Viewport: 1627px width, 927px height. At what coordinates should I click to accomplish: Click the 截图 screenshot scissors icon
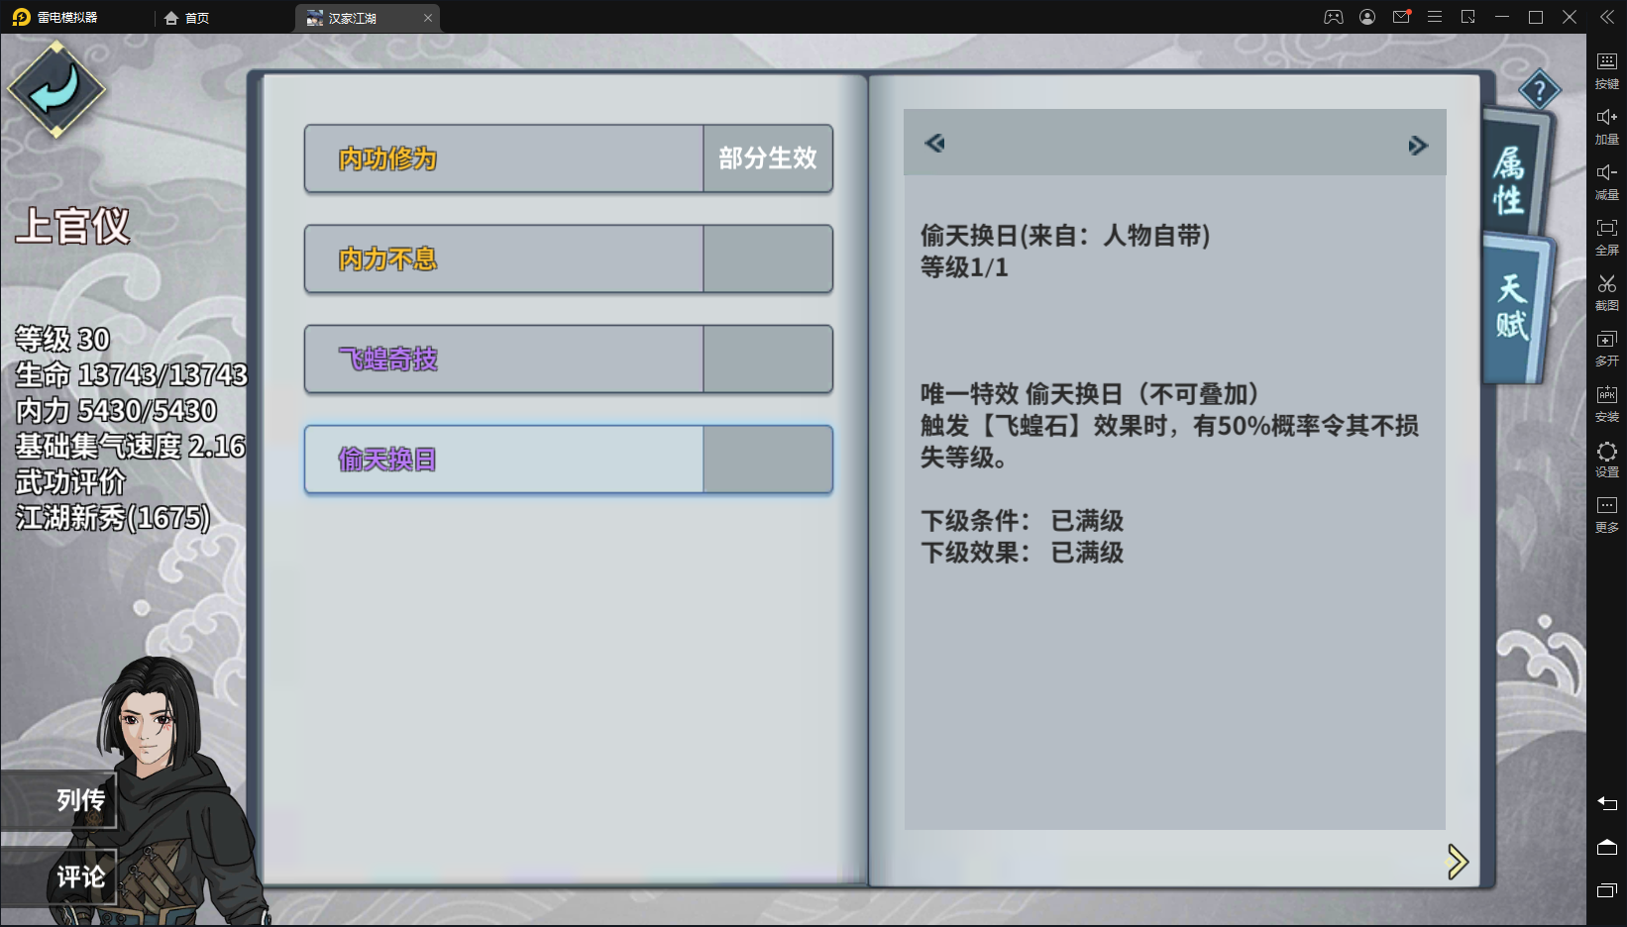coord(1606,291)
